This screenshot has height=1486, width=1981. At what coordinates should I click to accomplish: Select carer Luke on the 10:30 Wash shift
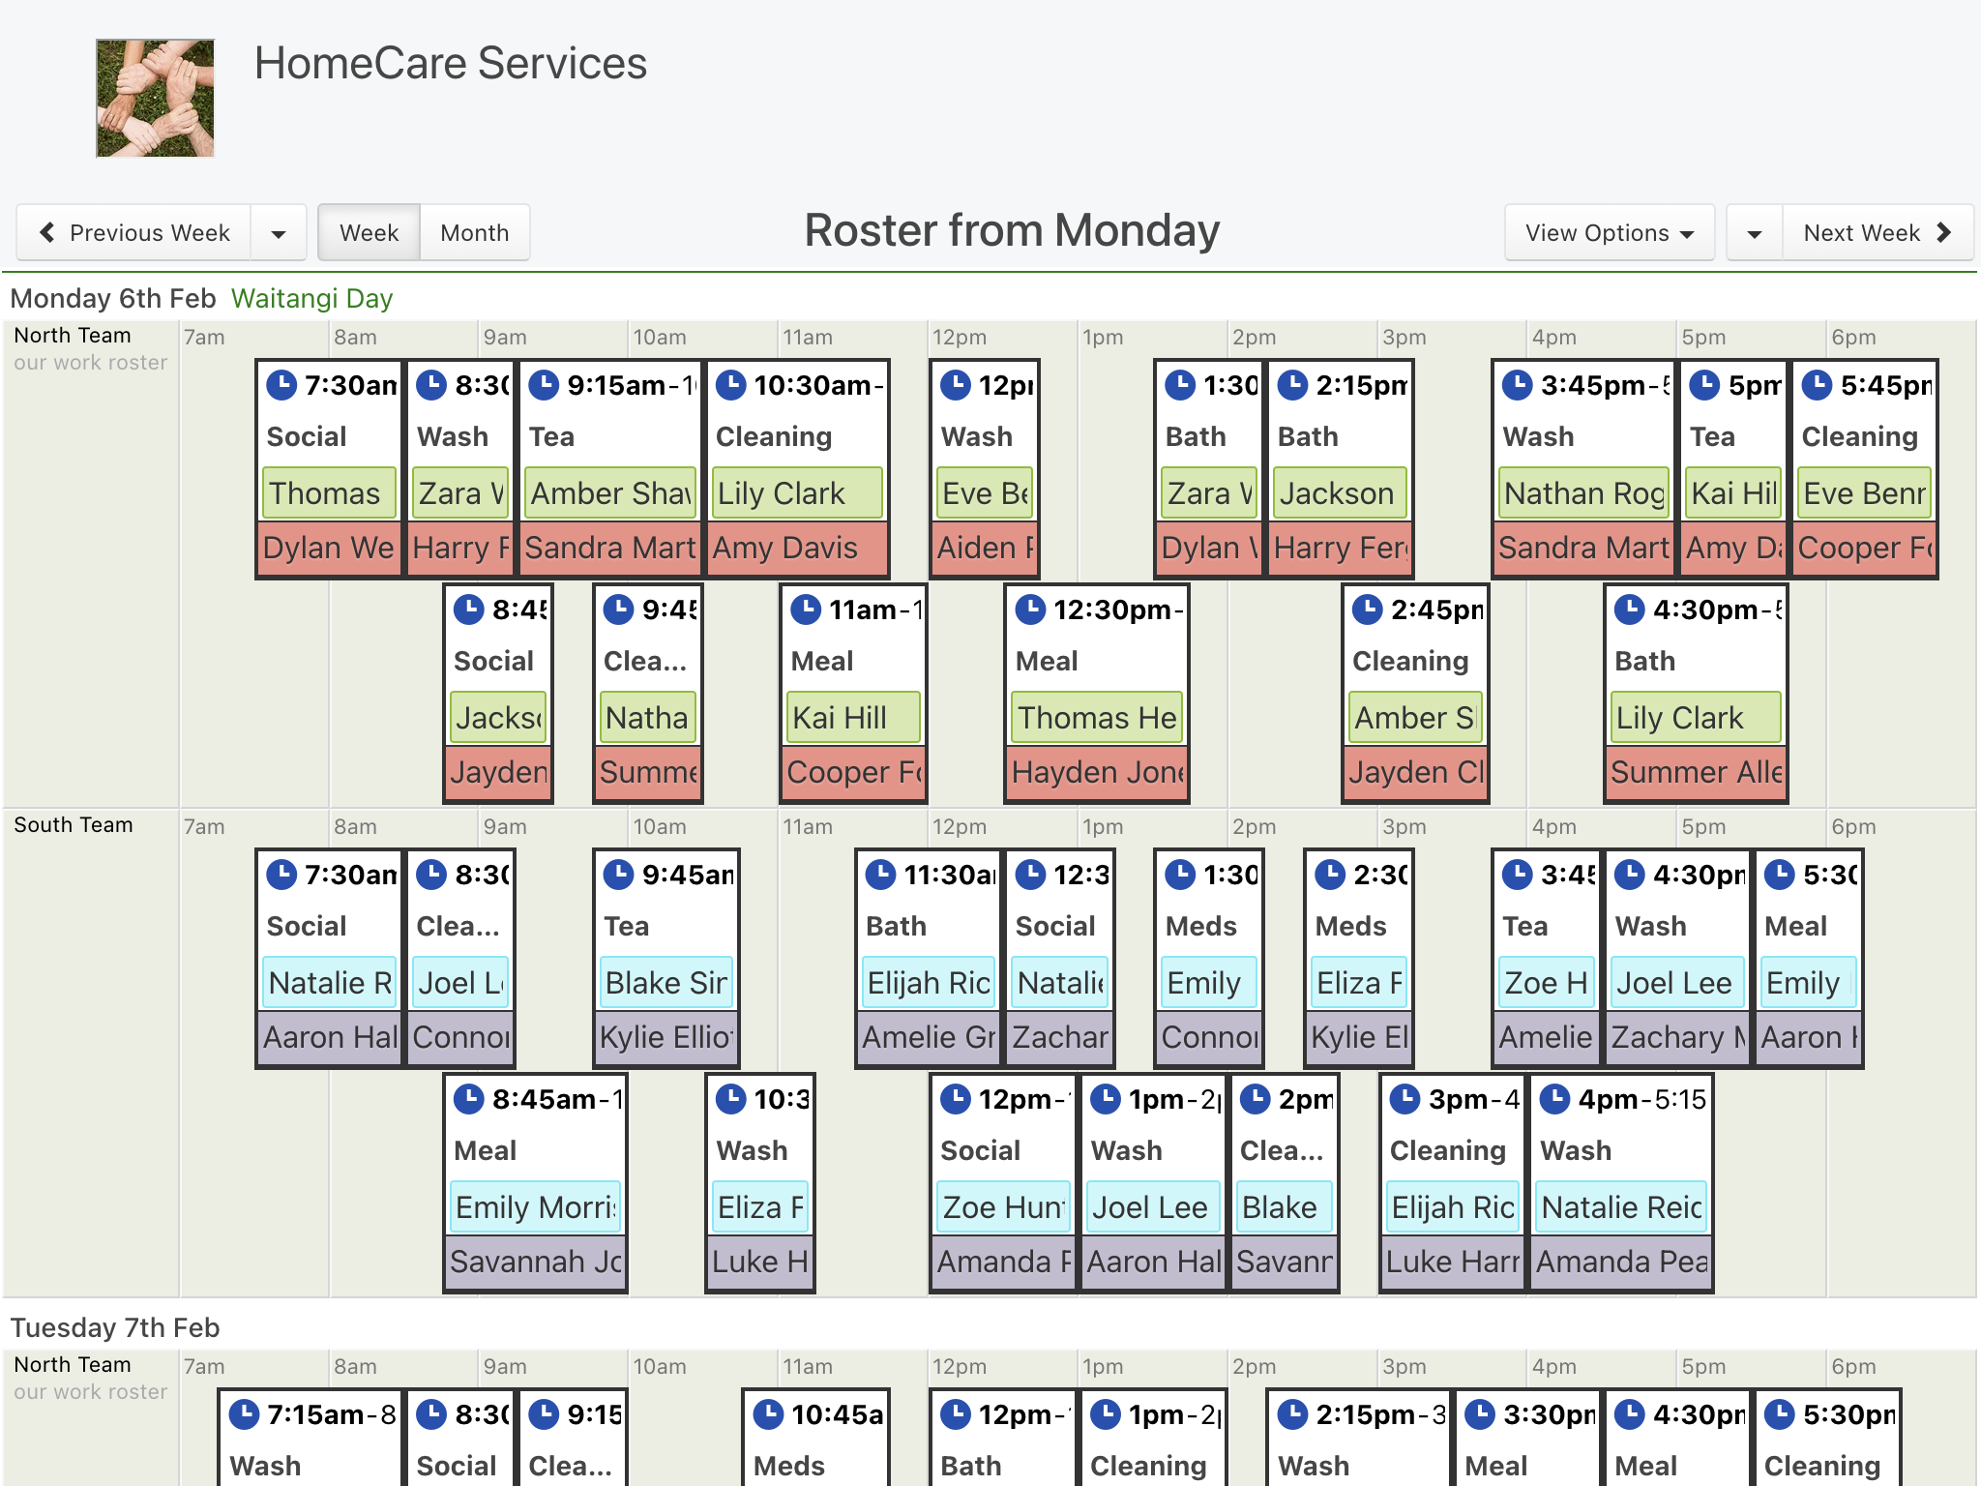click(x=759, y=1262)
